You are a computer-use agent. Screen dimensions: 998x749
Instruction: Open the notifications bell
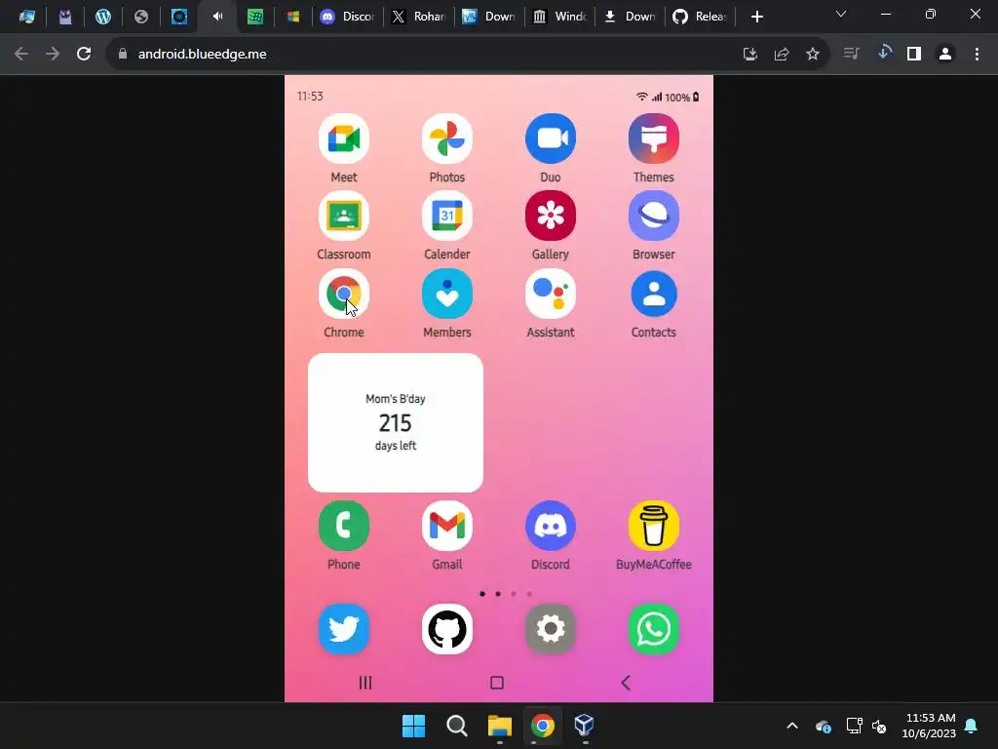click(x=972, y=726)
